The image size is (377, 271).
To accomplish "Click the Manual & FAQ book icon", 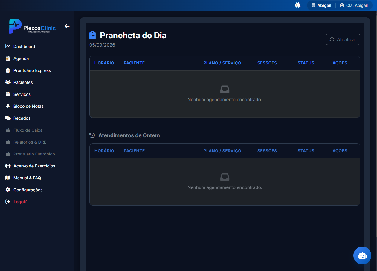I will coord(8,178).
